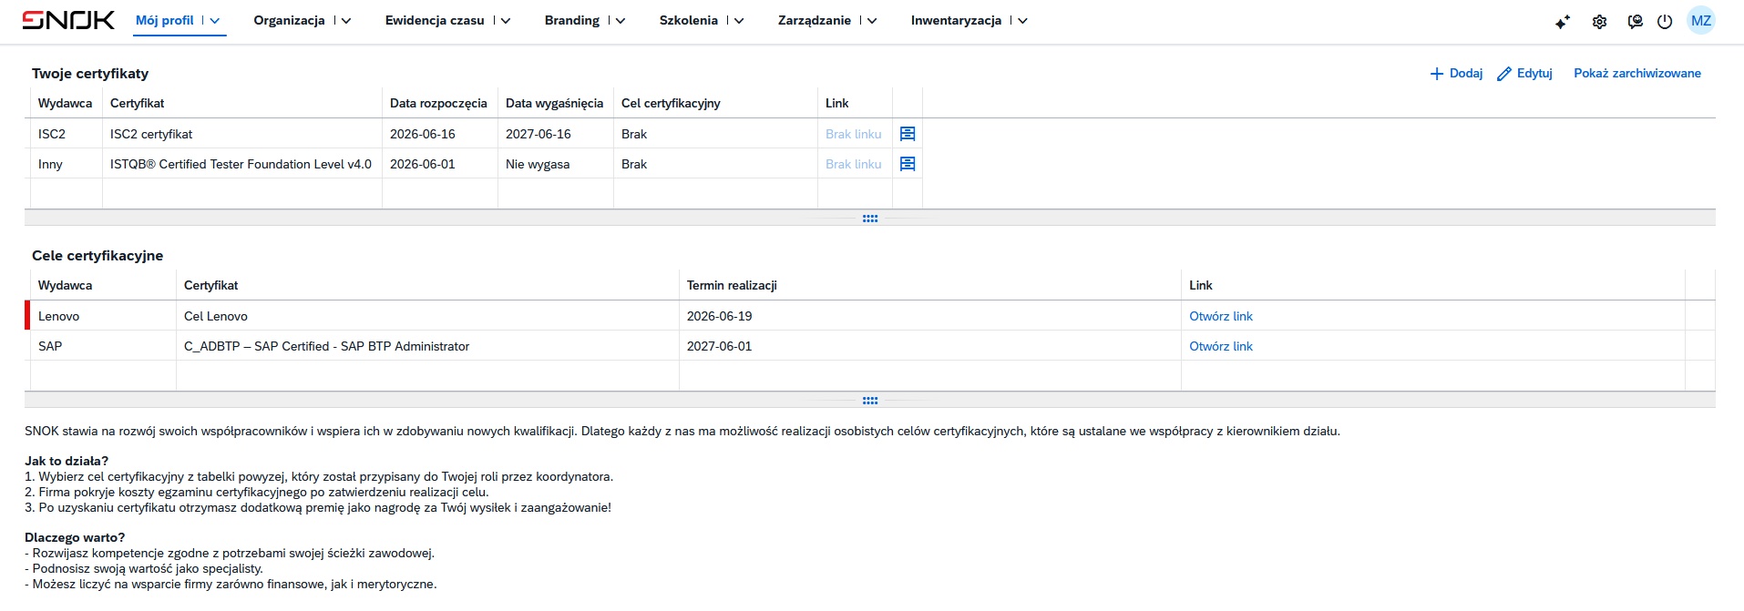Click Brak linku in ISTQB row

click(854, 164)
